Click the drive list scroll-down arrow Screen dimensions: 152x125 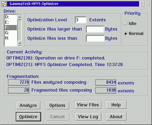[19, 43]
